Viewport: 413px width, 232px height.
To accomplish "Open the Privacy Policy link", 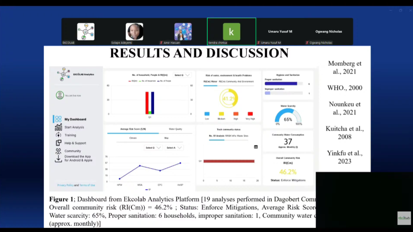I will [65, 185].
